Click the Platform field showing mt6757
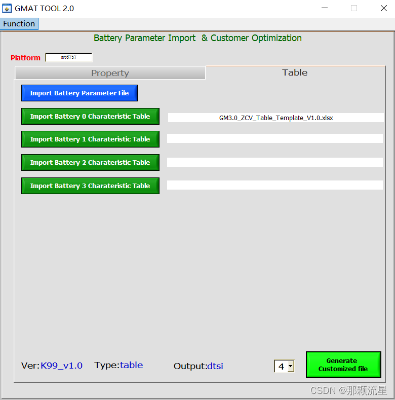 point(69,57)
